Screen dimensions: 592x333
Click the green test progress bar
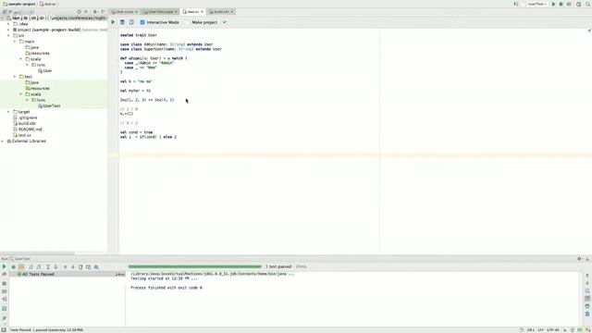[195, 266]
